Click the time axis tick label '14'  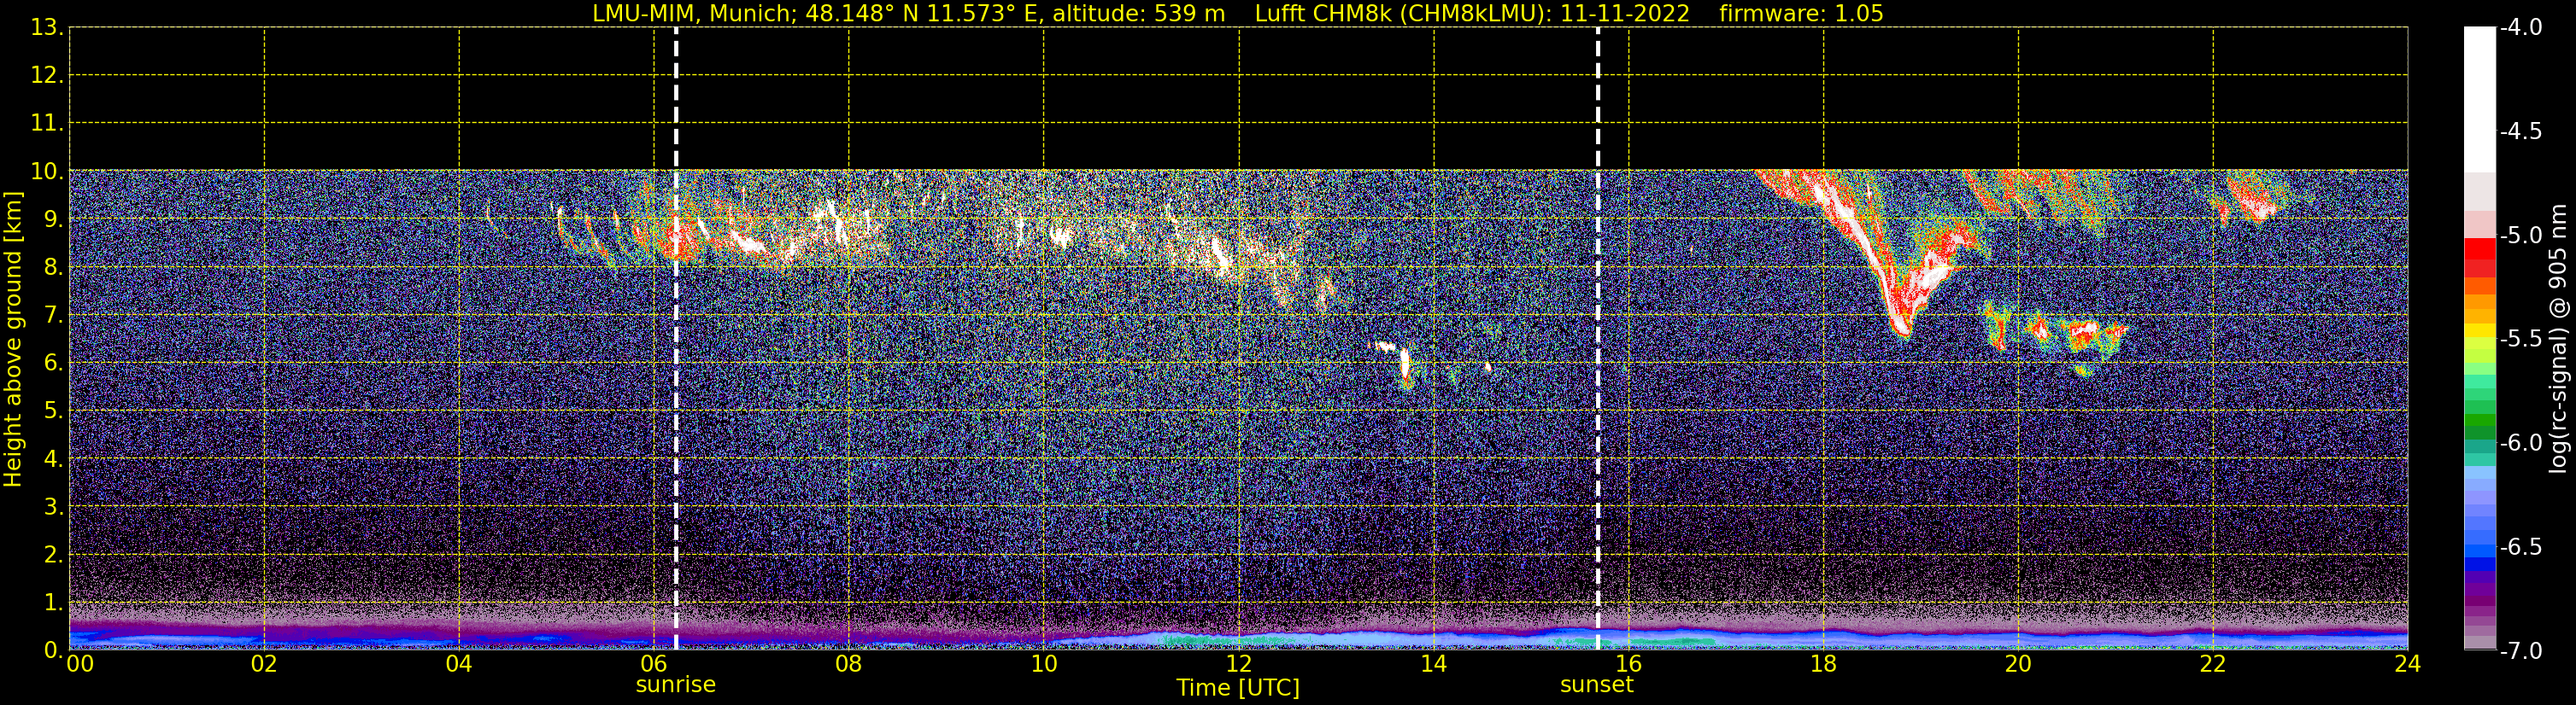pyautogui.click(x=1433, y=664)
